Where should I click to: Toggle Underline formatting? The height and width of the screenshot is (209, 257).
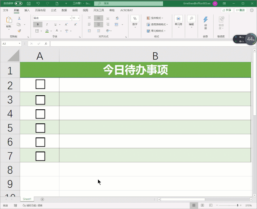(x=55, y=25)
